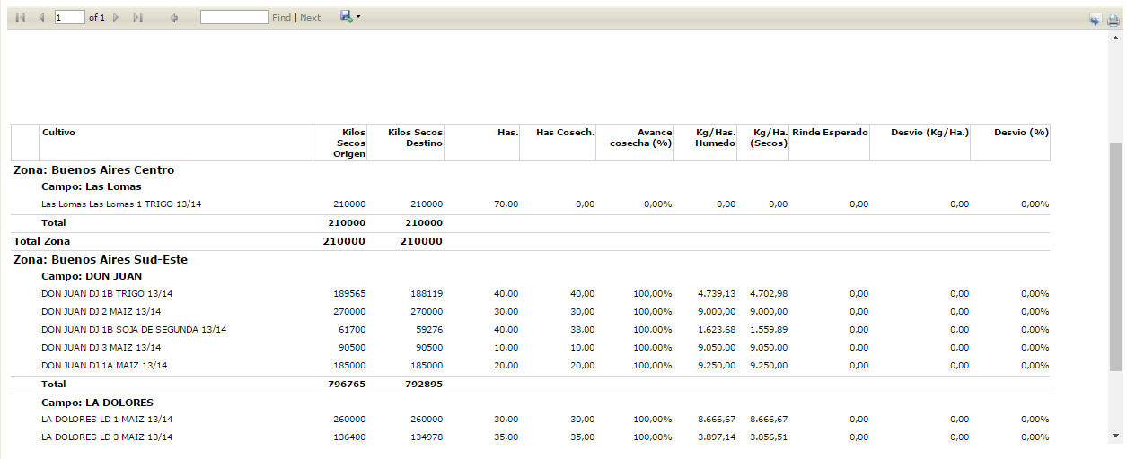Click the 188119 kilos destino value
Image resolution: width=1127 pixels, height=459 pixels.
427,294
